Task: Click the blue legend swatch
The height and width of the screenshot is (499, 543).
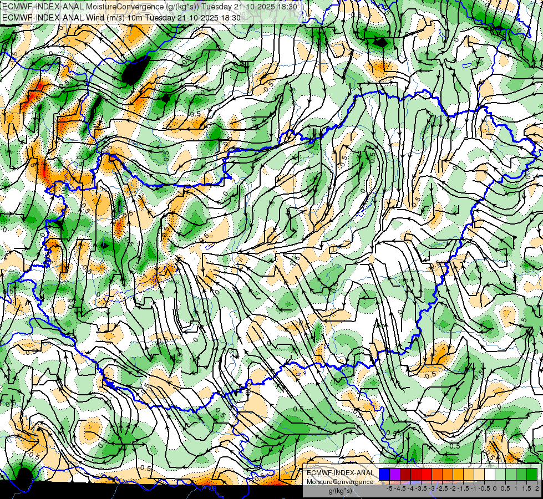Action: (x=384, y=475)
